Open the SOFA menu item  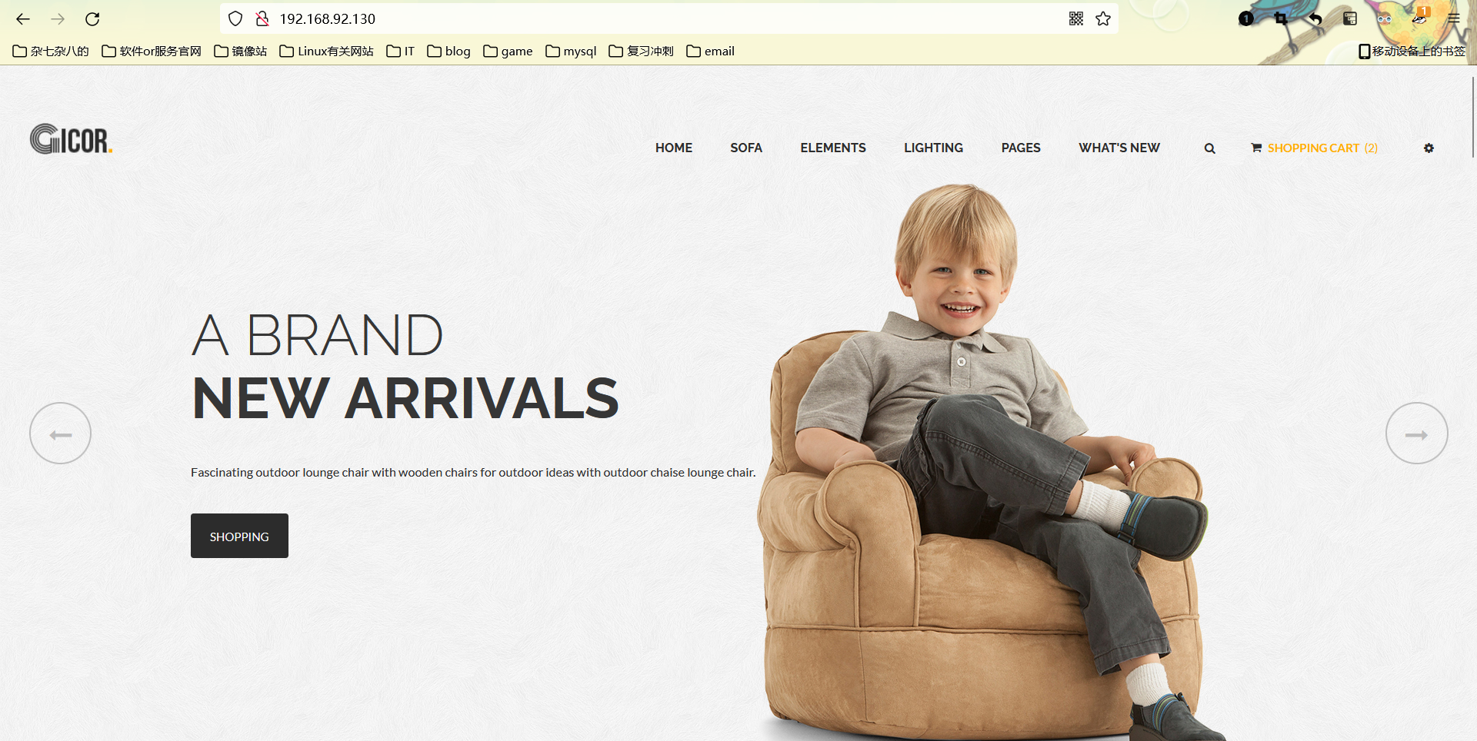746,148
